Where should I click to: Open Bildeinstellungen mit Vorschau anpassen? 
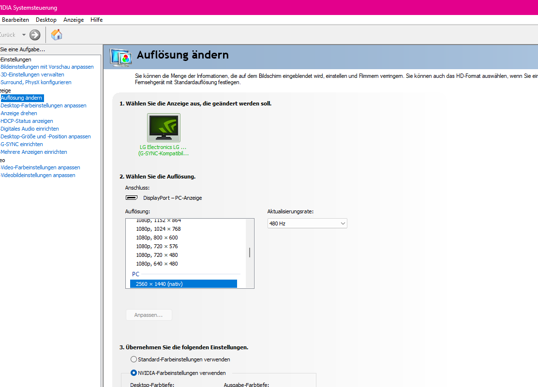tap(47, 67)
